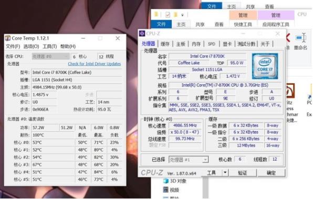Open the 选项(O) menu in Core Temp
The height and width of the screenshot is (199, 313).
pyautogui.click(x=31, y=47)
